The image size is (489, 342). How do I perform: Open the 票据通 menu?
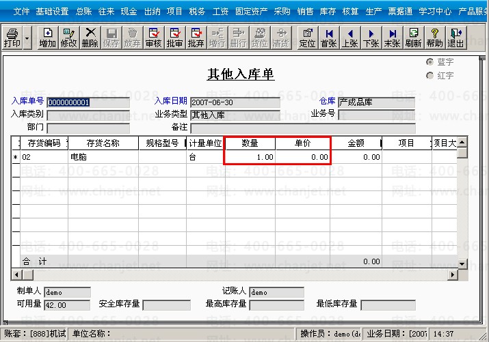[400, 12]
